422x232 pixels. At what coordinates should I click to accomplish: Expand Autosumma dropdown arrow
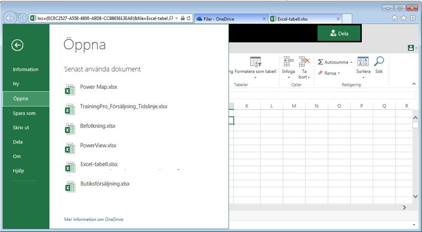pos(351,62)
